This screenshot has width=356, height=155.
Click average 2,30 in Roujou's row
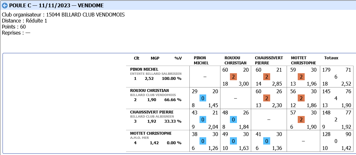point(277,106)
